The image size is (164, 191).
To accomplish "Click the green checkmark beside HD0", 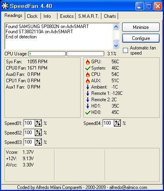I will point(88,113).
